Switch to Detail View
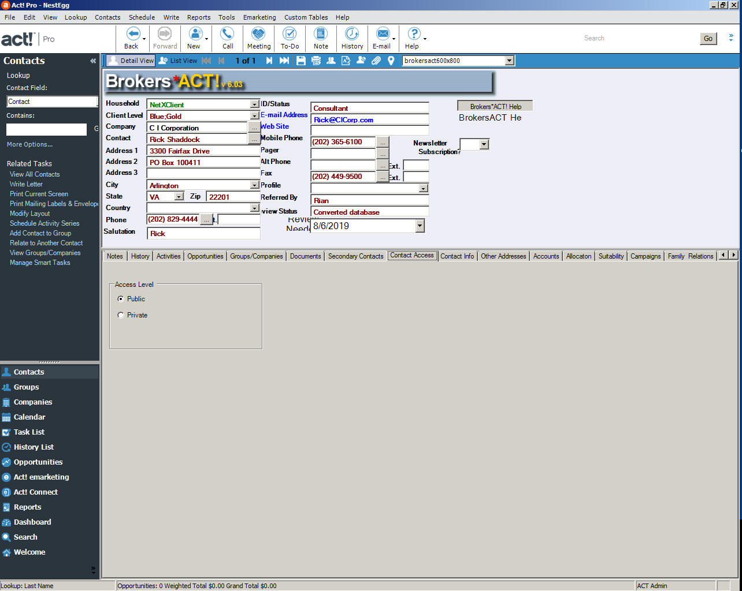 131,61
